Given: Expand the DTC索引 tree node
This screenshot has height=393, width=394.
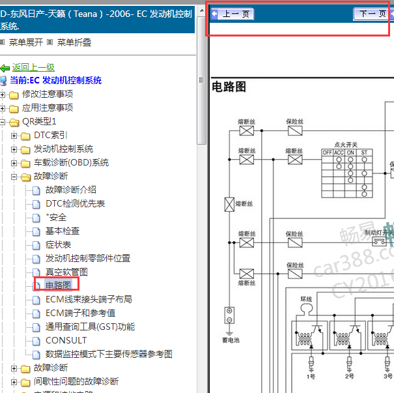Looking at the screenshot, I should [14, 136].
